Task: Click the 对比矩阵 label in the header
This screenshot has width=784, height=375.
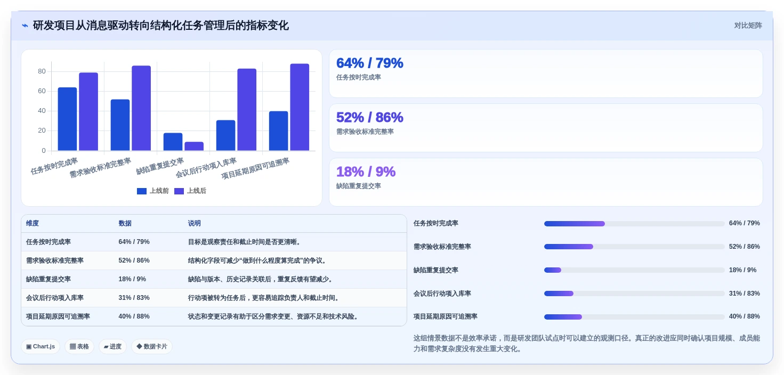Action: tap(748, 26)
